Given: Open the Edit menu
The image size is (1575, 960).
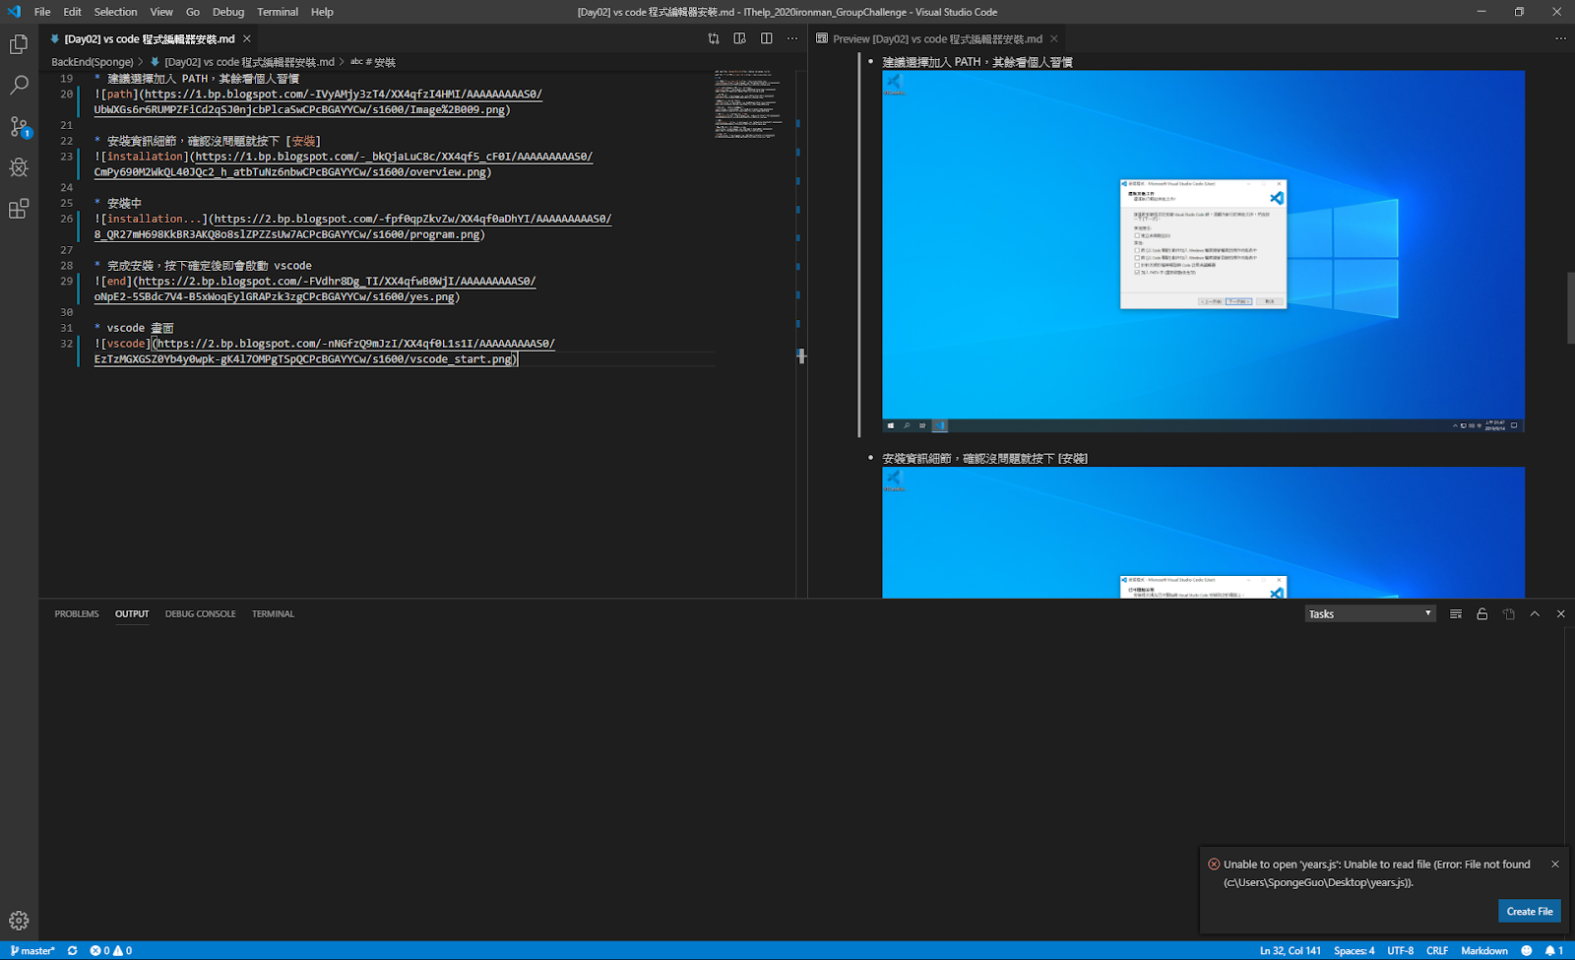Looking at the screenshot, I should pyautogui.click(x=73, y=12).
